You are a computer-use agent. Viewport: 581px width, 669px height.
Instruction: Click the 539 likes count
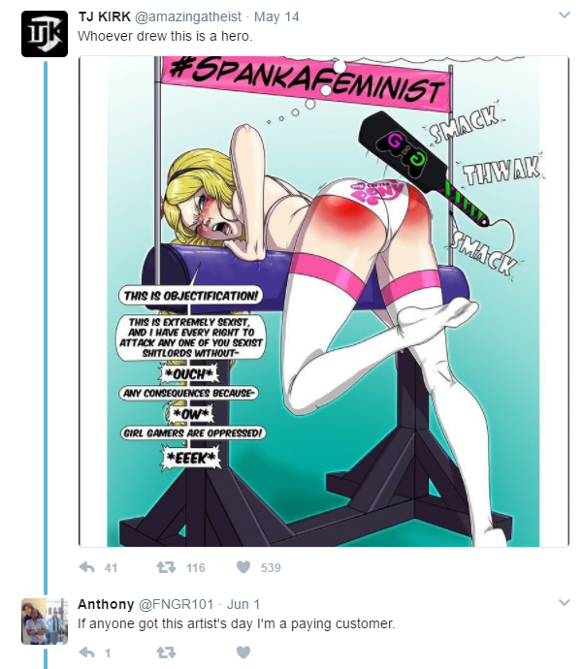pyautogui.click(x=271, y=568)
